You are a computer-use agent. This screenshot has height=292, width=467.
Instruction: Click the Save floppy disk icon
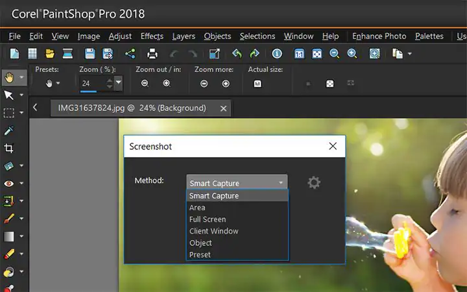pyautogui.click(x=90, y=54)
